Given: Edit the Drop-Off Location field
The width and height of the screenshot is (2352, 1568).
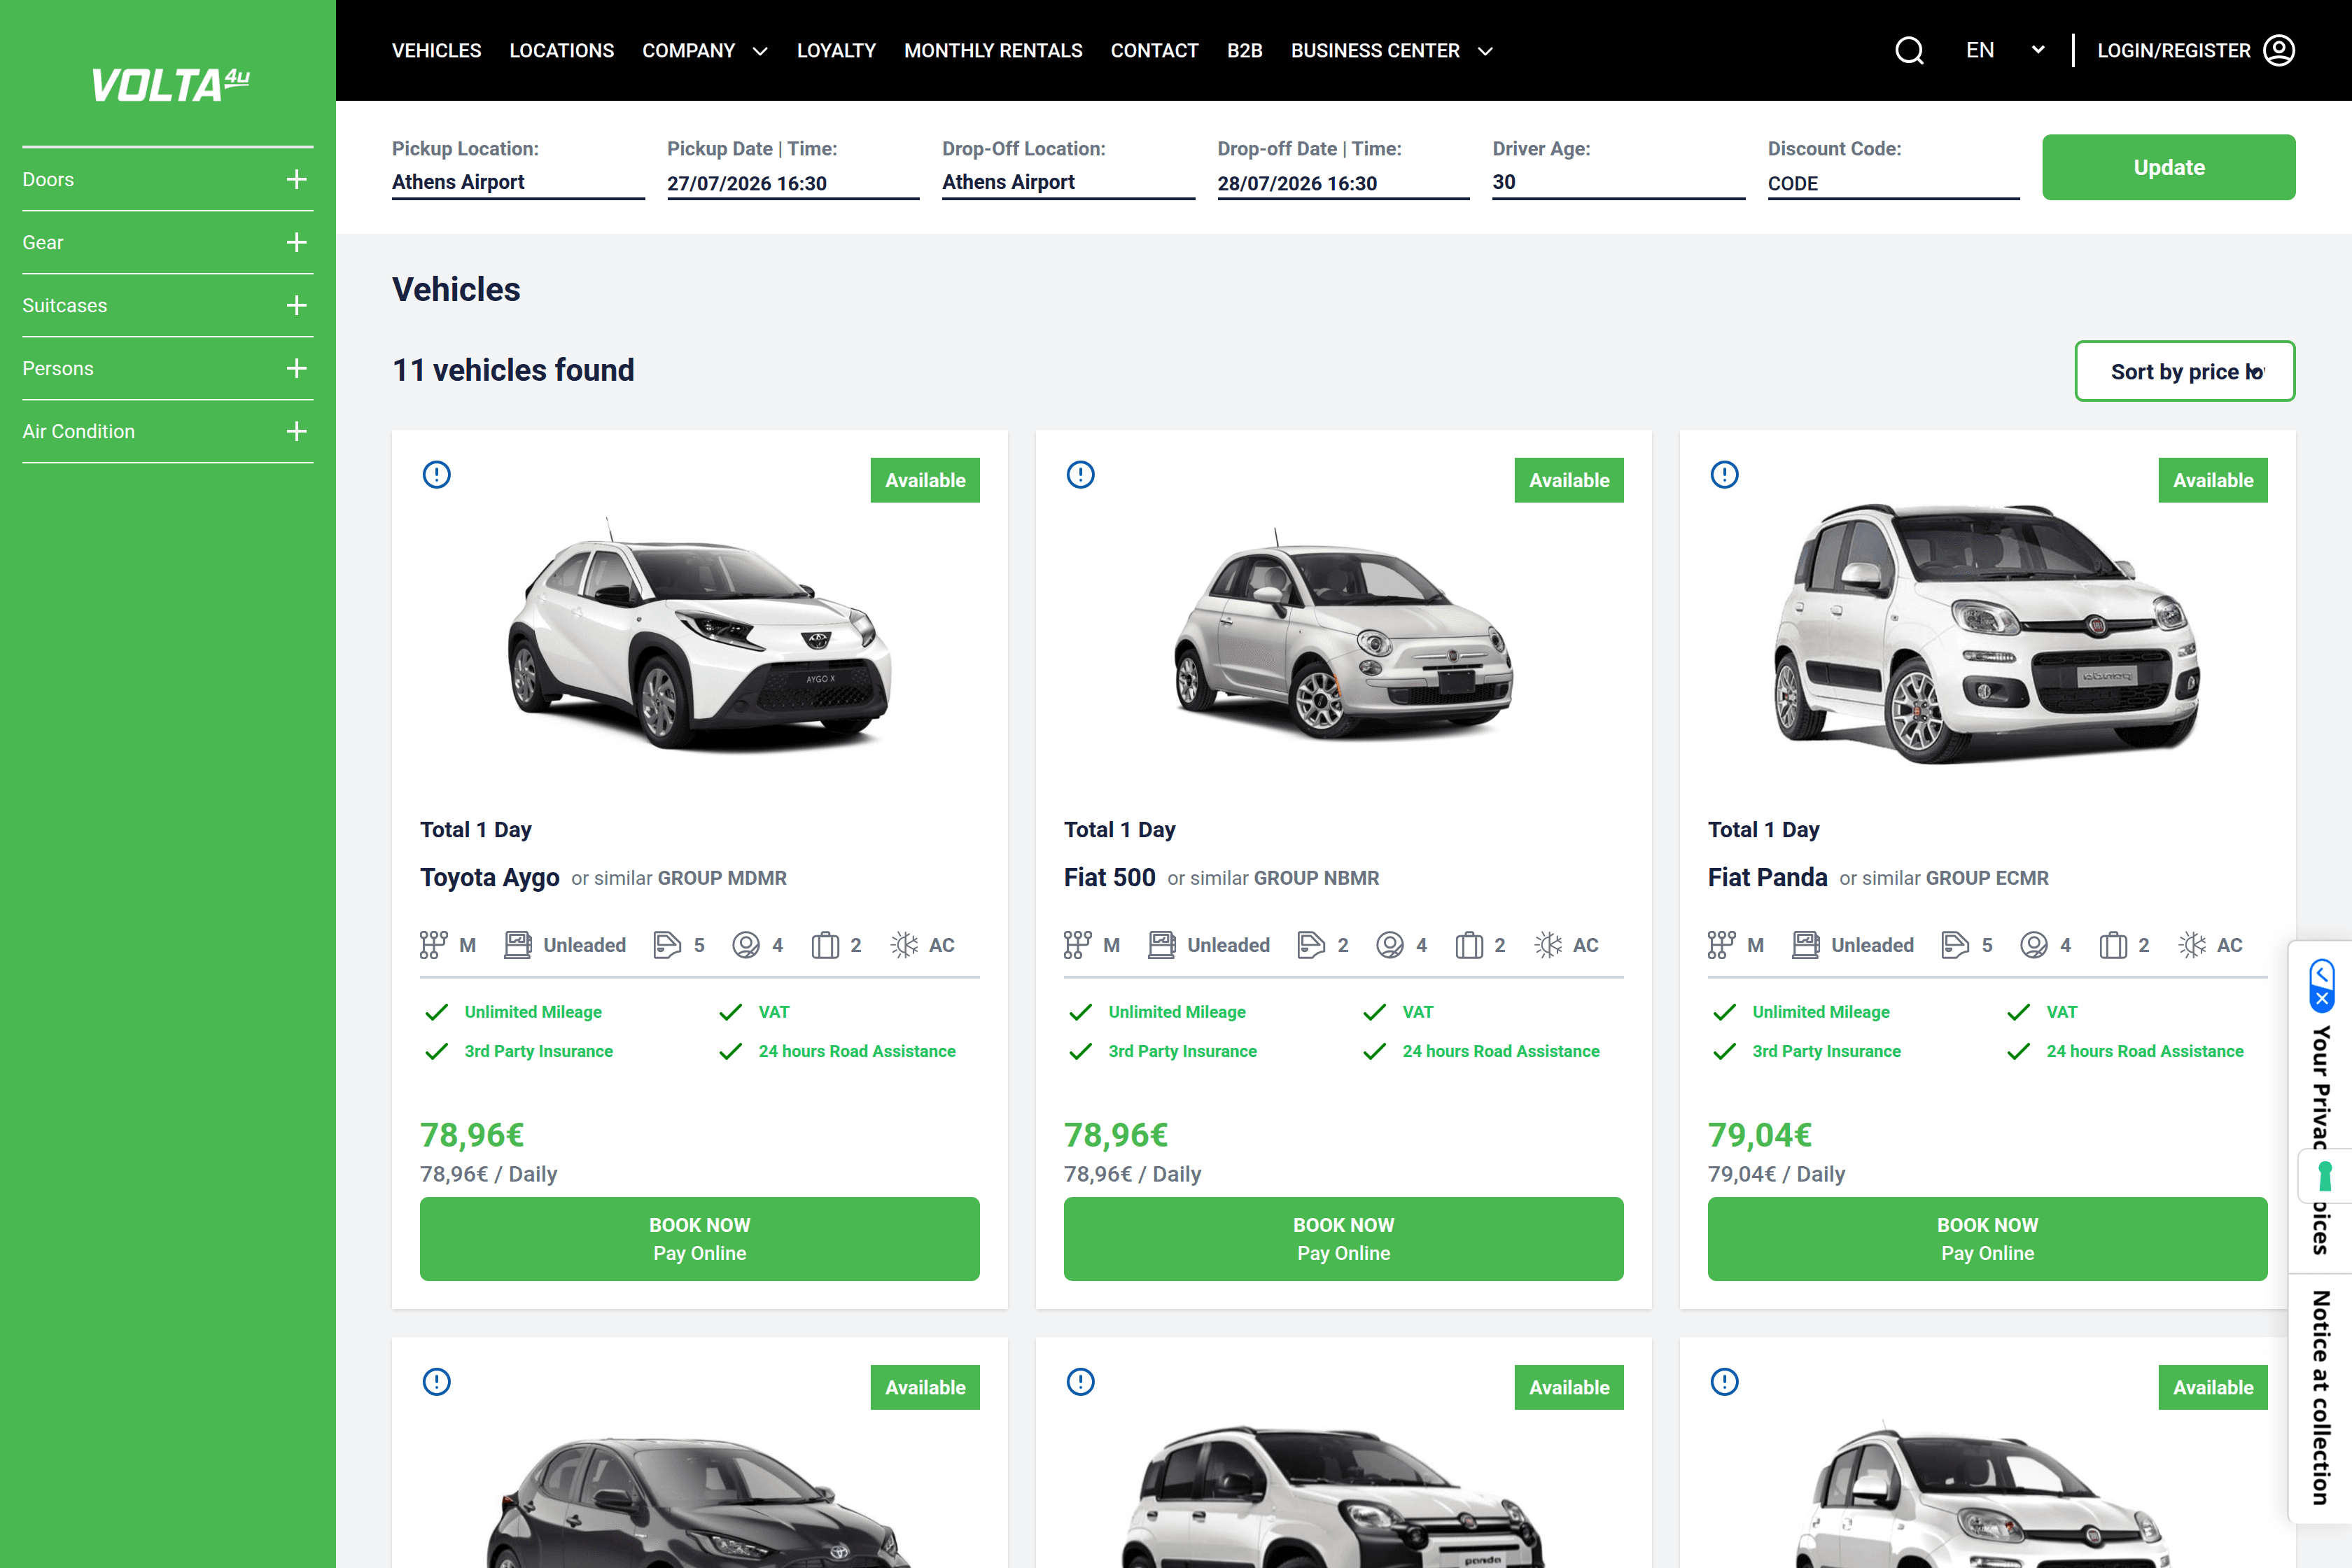Looking at the screenshot, I should (x=1068, y=182).
